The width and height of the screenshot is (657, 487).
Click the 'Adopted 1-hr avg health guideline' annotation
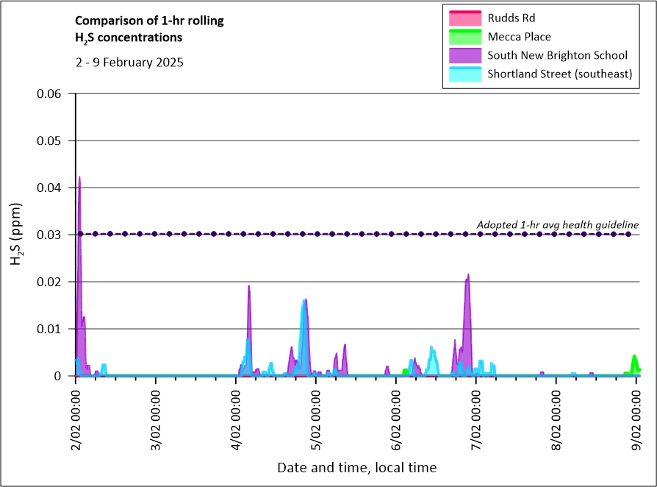tap(557, 224)
